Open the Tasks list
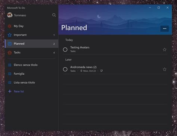The width and height of the screenshot is (177, 136). [x=32, y=53]
